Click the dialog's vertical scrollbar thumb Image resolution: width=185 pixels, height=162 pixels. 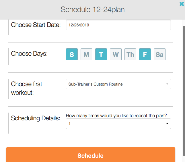pos(184,86)
